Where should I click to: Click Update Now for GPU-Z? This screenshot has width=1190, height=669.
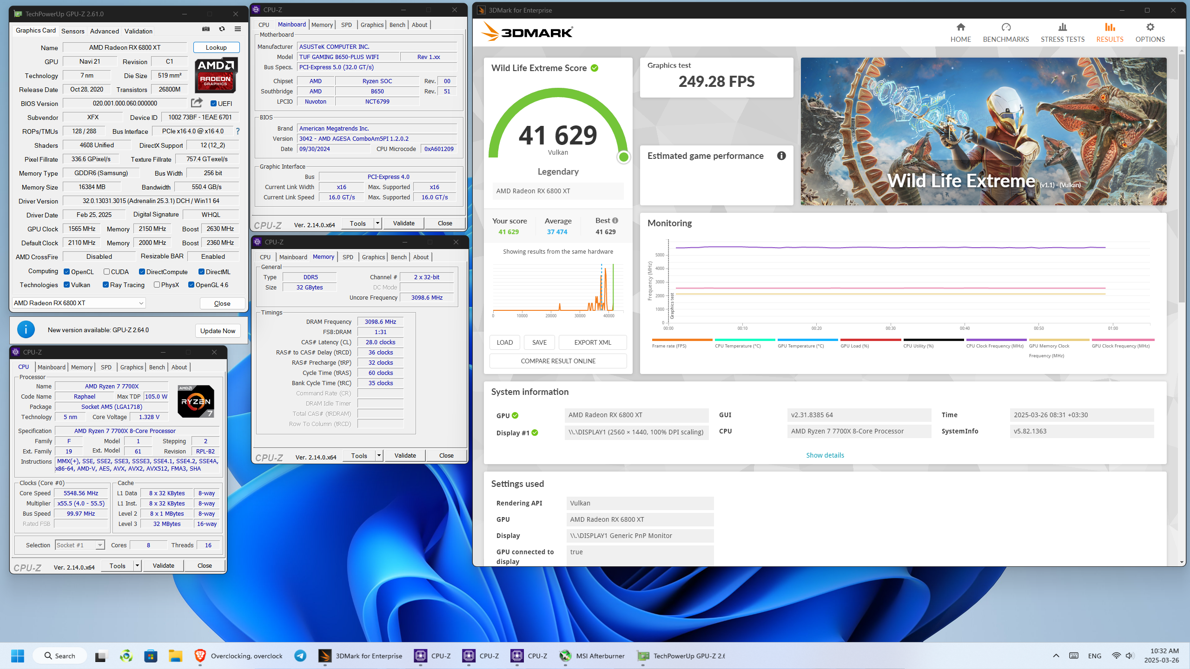(218, 331)
